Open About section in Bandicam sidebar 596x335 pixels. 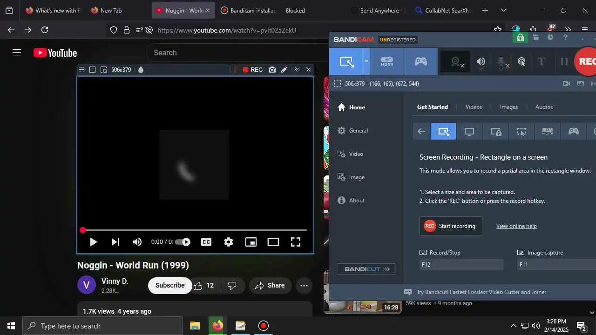[352, 201]
